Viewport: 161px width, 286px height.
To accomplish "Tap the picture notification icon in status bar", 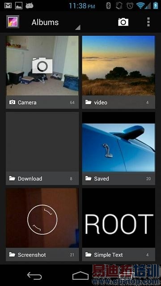I will tap(19, 5).
